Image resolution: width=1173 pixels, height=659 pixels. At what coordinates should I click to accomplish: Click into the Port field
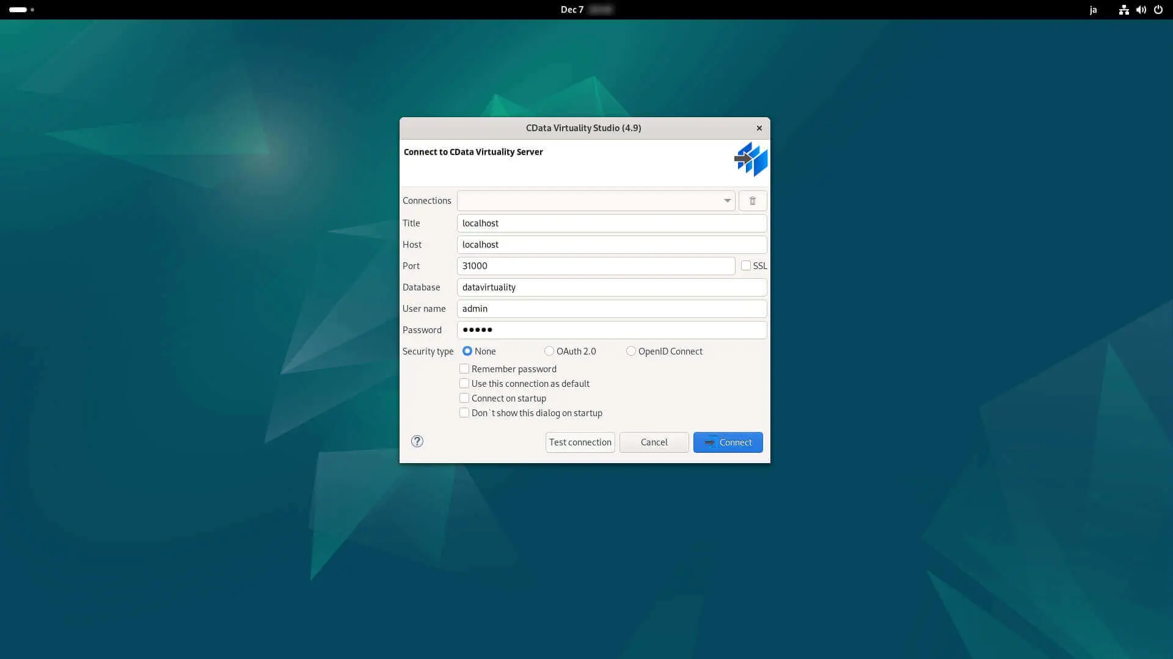(596, 266)
